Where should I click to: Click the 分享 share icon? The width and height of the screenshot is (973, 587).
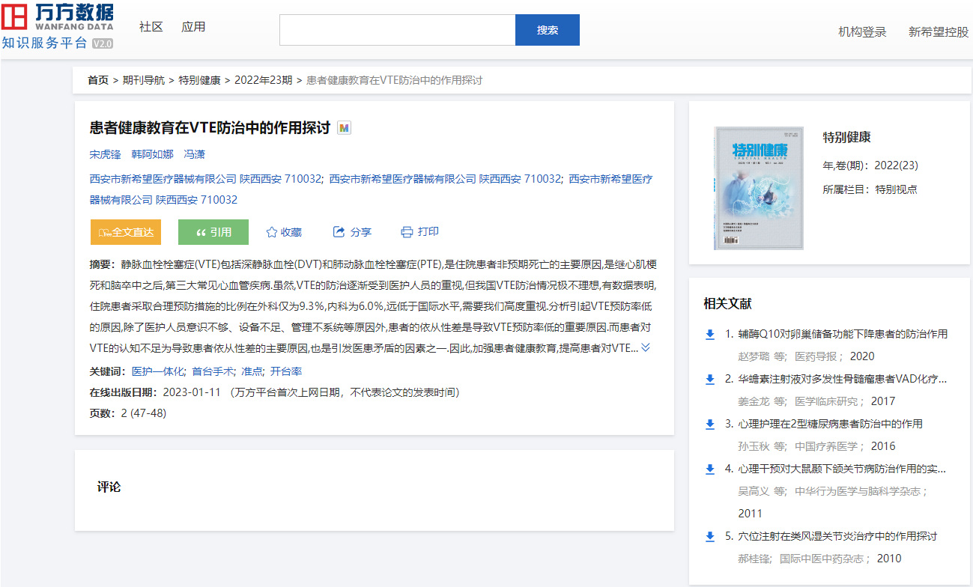pos(337,232)
